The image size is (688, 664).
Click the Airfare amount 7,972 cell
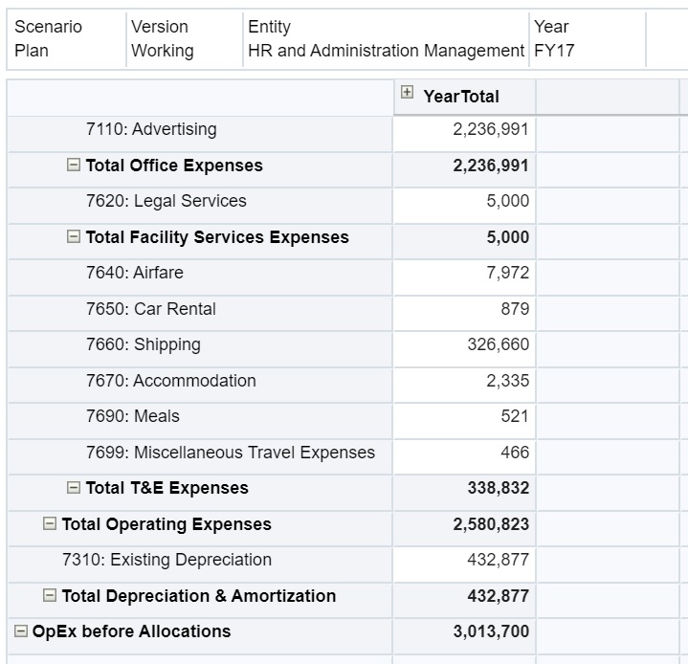coord(464,273)
